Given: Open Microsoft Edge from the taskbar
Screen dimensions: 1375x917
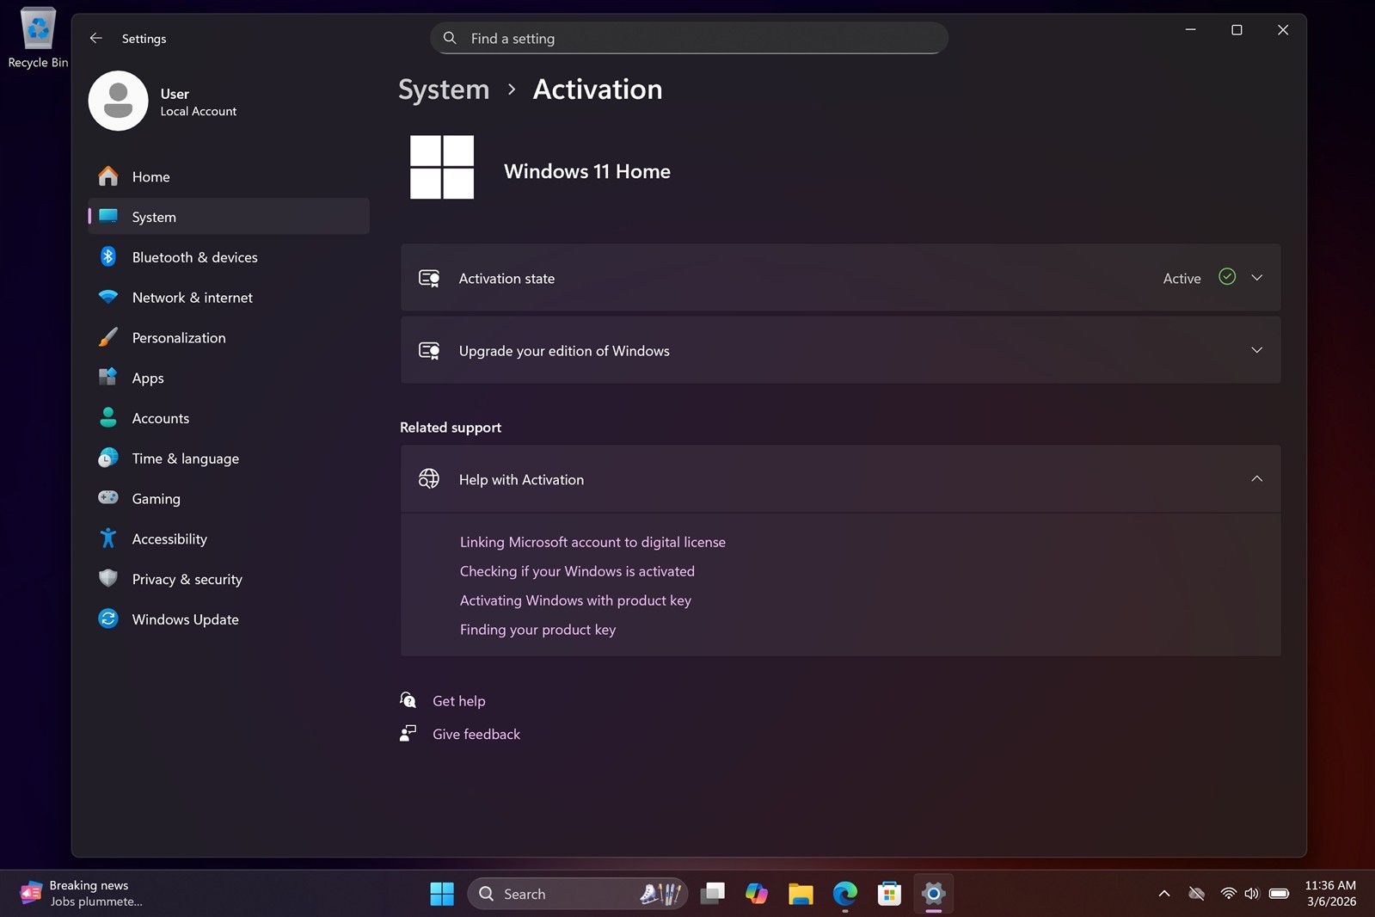Looking at the screenshot, I should pos(845,894).
